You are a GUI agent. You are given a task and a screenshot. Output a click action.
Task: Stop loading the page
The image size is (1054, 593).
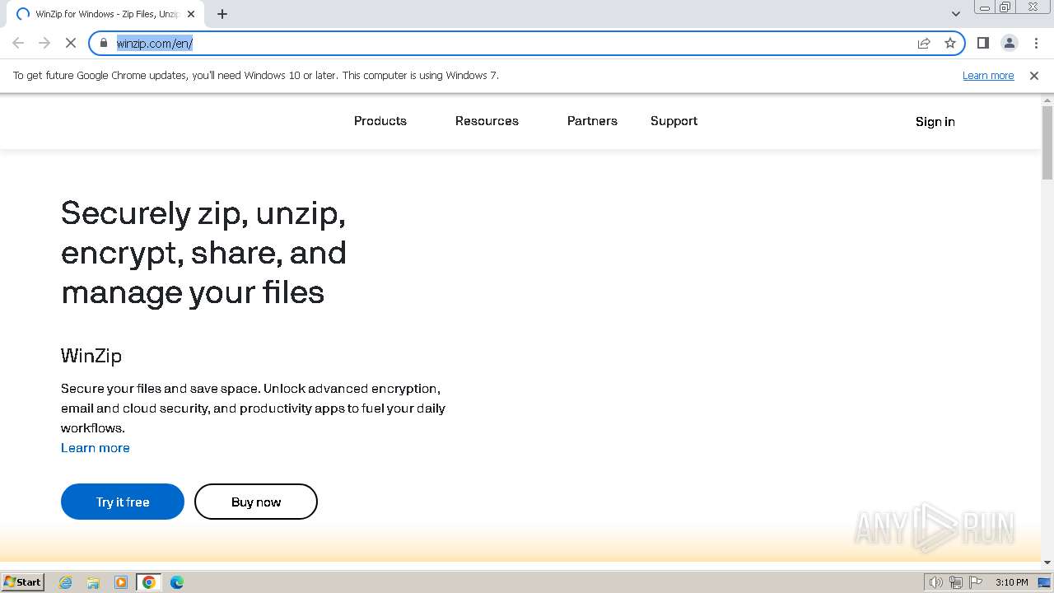pyautogui.click(x=71, y=43)
